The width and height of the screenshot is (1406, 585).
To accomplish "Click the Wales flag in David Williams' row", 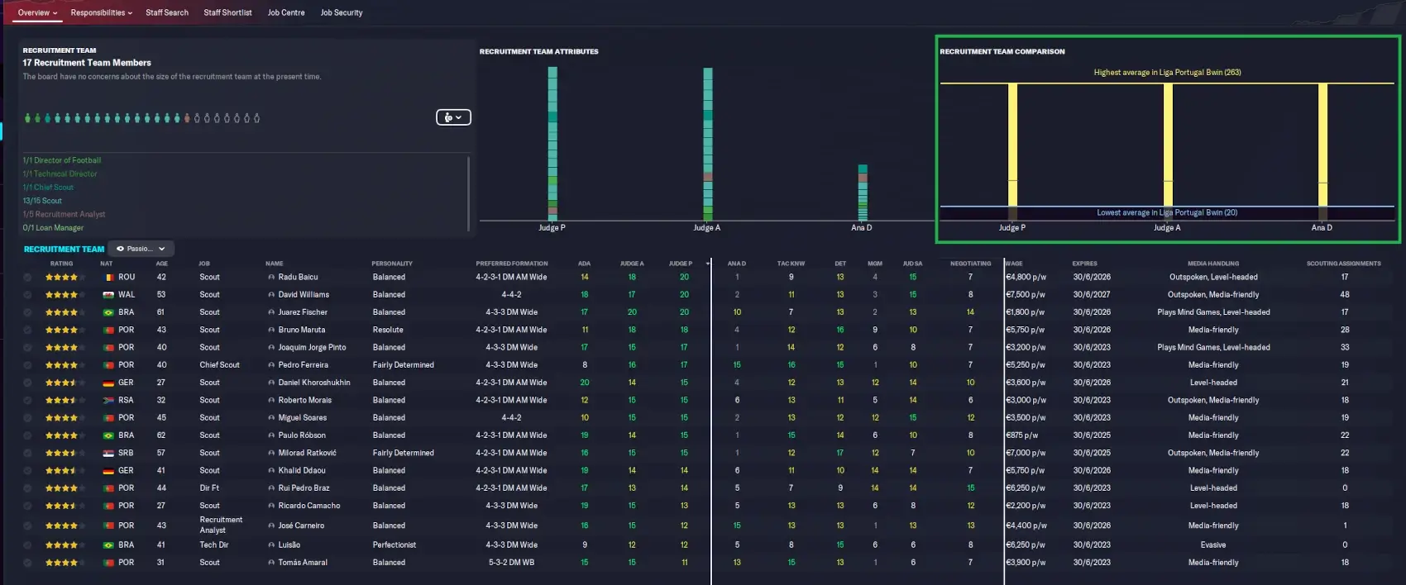I will [108, 295].
